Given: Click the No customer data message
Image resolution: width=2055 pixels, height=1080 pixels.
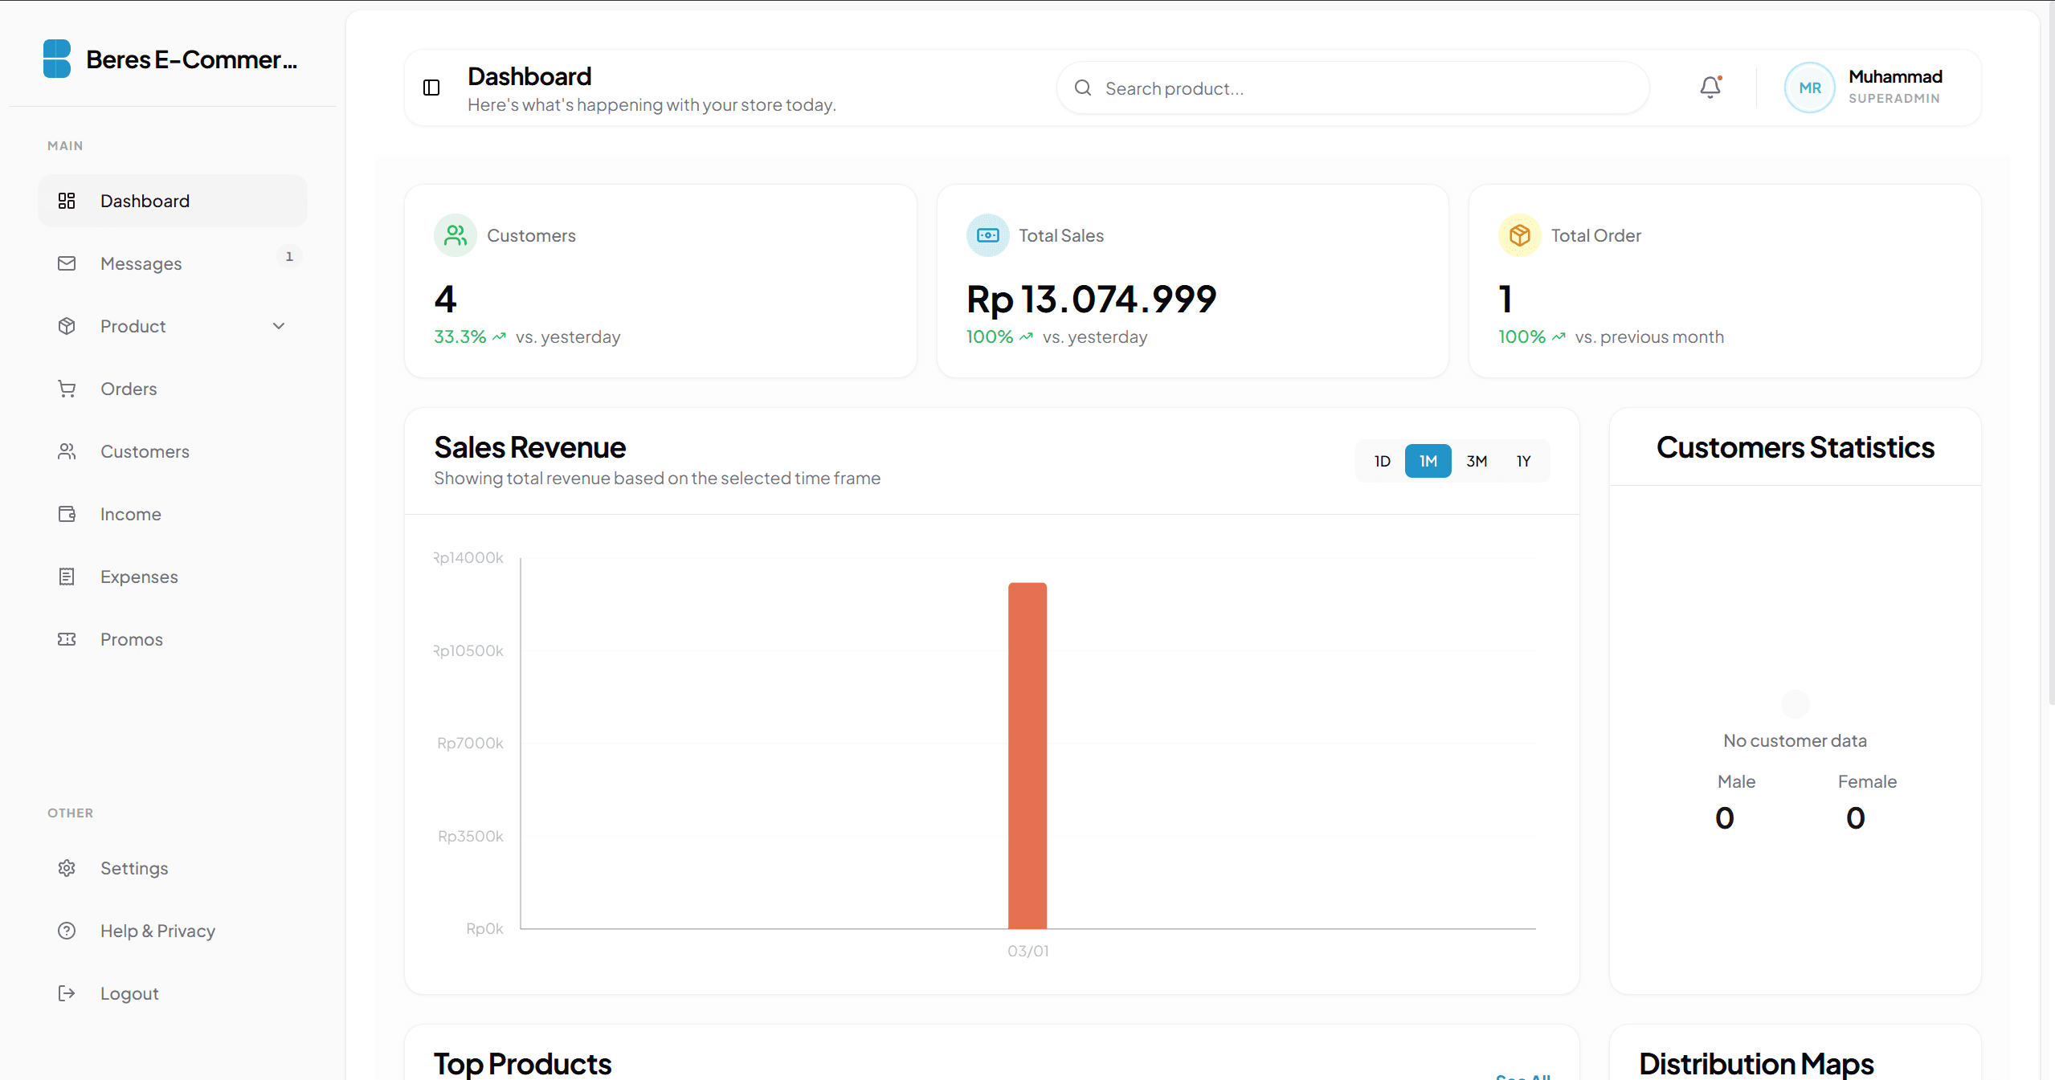Looking at the screenshot, I should [x=1795, y=740].
